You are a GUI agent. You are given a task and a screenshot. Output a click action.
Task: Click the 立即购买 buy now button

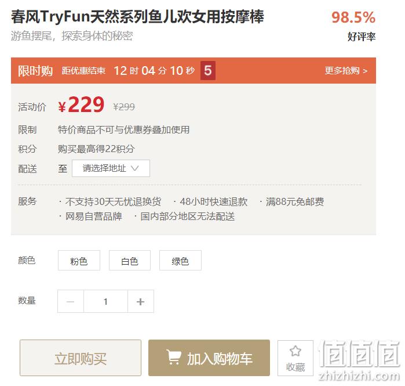pyautogui.click(x=81, y=358)
